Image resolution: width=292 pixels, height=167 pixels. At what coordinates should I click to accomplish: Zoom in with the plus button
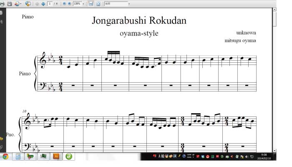(70, 4)
